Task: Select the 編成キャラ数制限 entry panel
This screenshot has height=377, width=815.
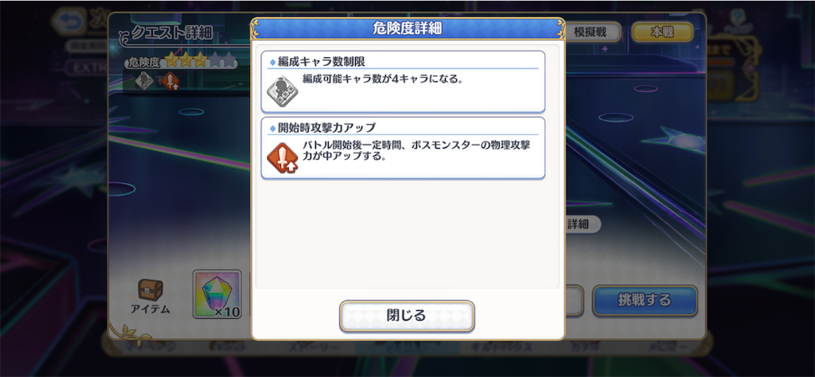Action: [403, 82]
